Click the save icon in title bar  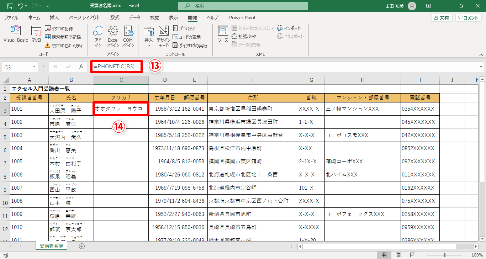point(10,6)
